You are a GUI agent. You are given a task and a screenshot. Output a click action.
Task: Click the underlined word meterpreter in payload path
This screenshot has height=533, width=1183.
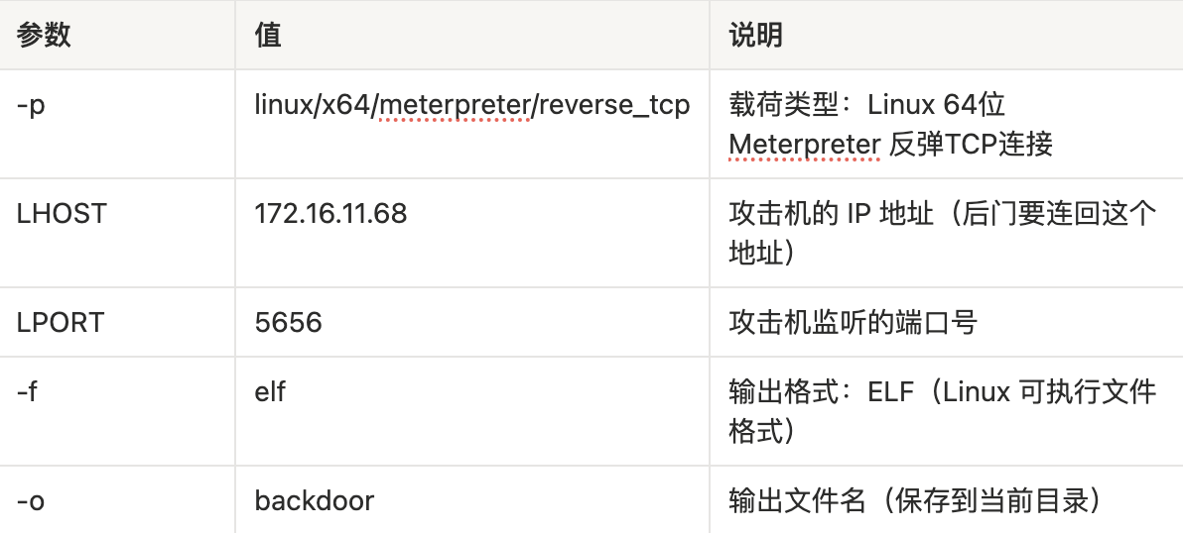454,105
